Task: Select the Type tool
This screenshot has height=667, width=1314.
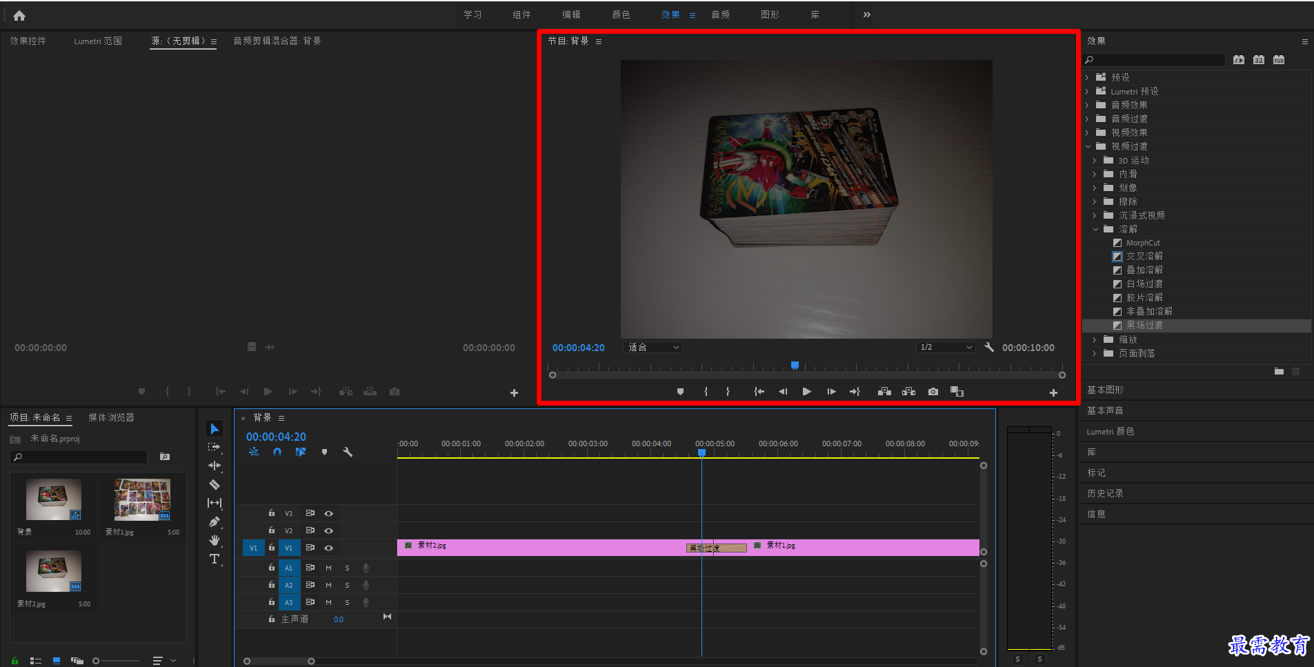Action: [x=215, y=559]
